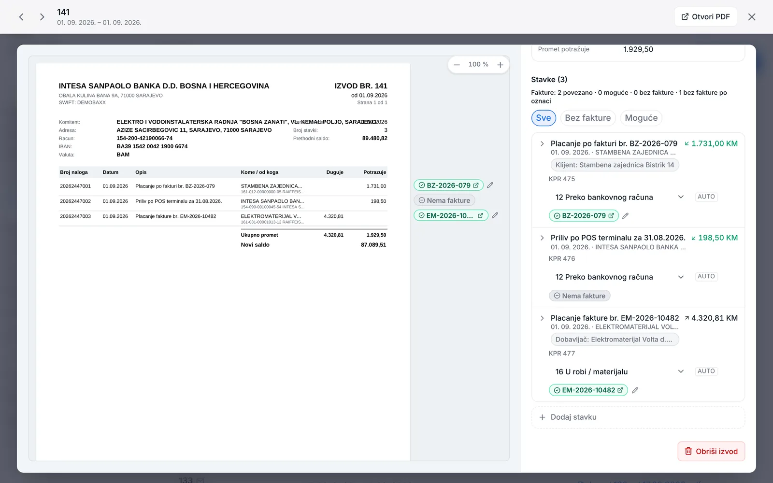Open BZ-2026-079 tag beside PDF preview

[x=448, y=185]
